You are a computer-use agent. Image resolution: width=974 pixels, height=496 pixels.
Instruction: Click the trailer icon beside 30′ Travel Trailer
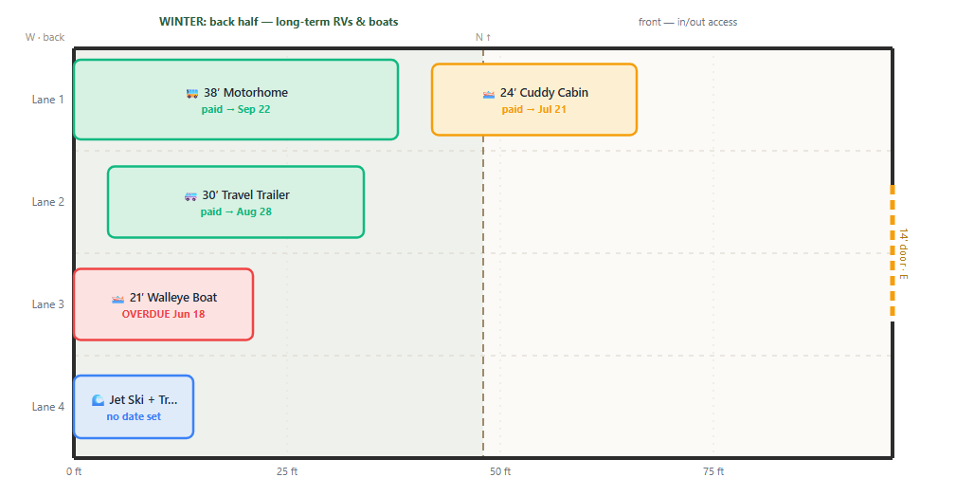coord(190,196)
